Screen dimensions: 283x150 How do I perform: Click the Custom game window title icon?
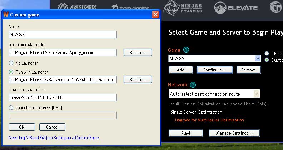tap(6, 15)
